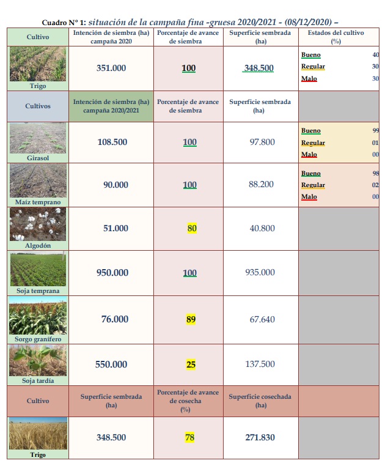Click the Soja tardía seedling photo

click(38, 360)
